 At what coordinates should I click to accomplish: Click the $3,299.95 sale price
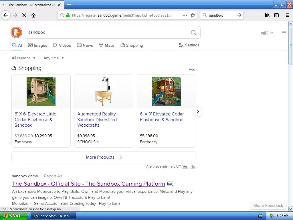[x=43, y=136]
